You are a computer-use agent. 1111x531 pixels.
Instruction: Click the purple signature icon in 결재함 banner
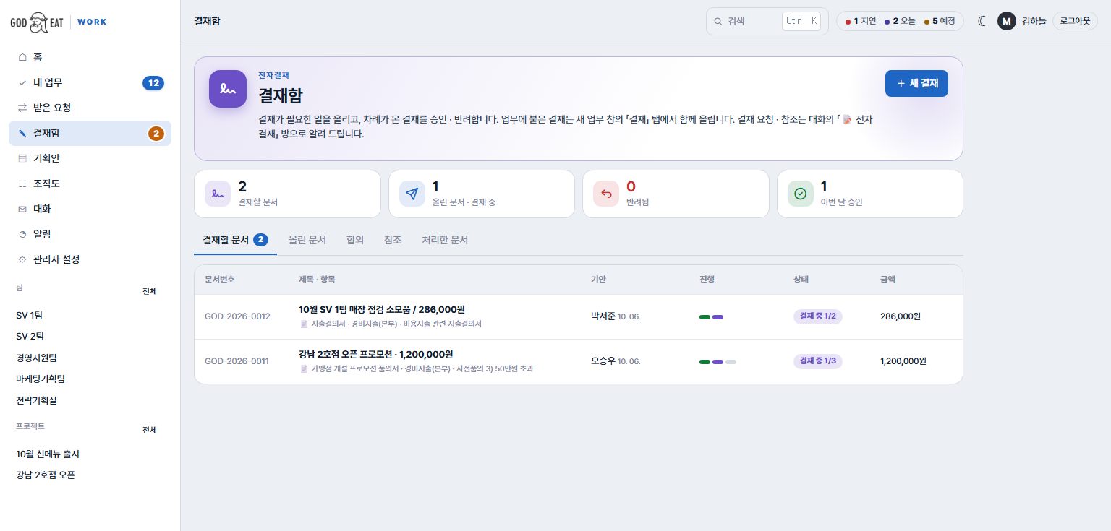[x=228, y=89]
